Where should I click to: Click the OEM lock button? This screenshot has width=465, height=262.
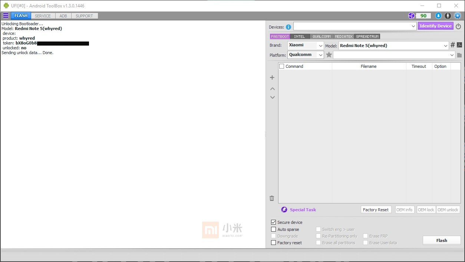(x=426, y=210)
